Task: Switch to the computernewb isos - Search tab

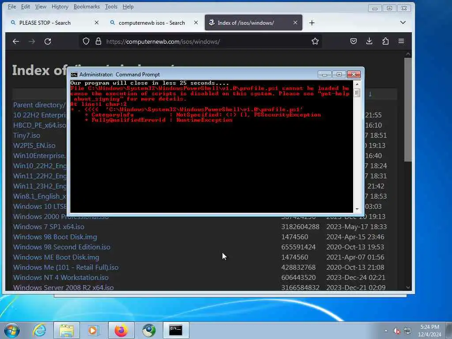Action: coord(152,23)
